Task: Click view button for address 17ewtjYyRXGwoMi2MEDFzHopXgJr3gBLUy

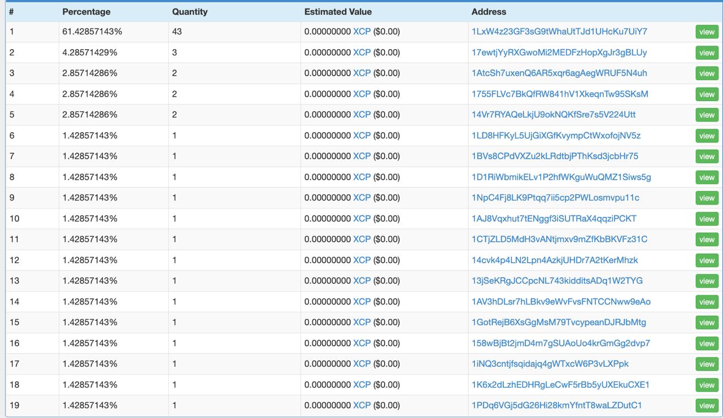Action: pos(707,53)
